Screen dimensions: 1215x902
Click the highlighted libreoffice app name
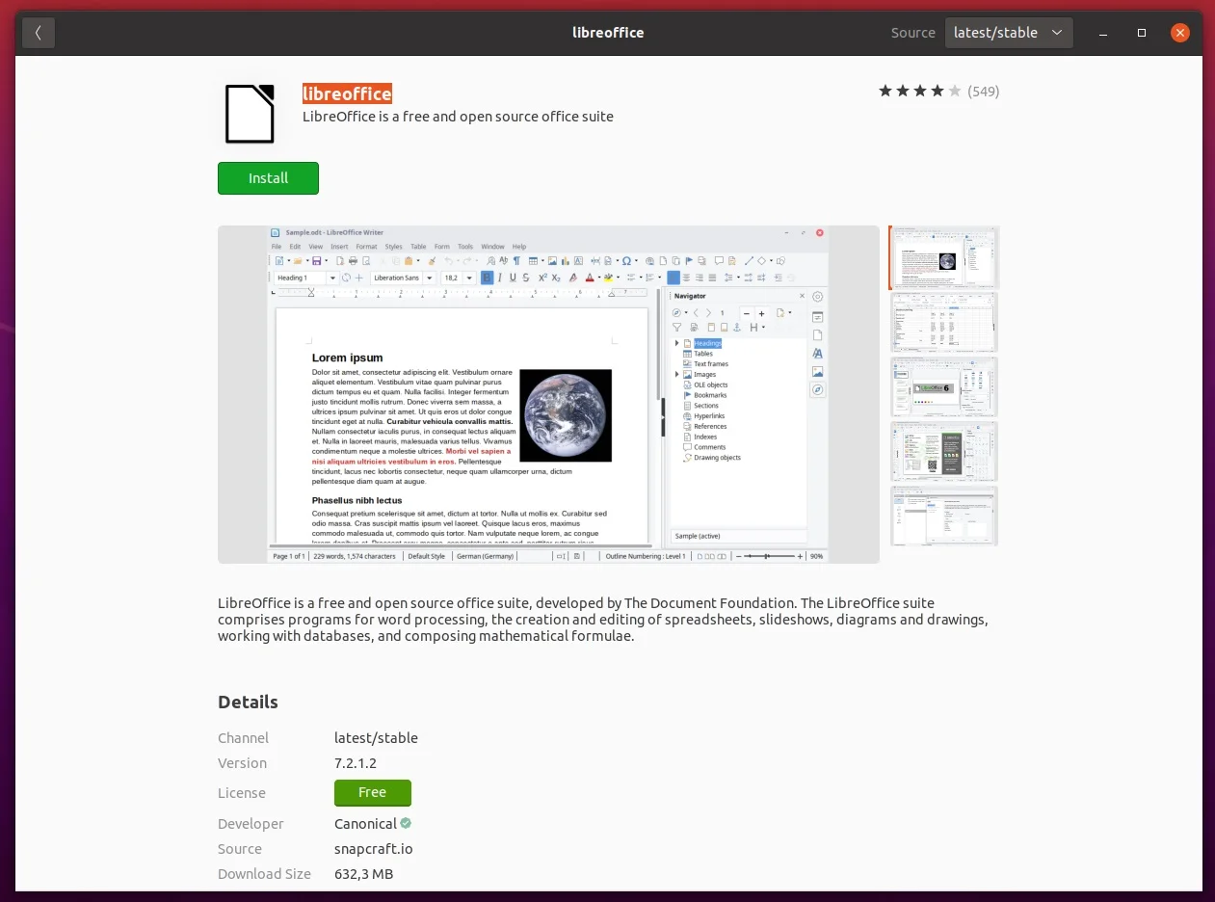point(347,93)
